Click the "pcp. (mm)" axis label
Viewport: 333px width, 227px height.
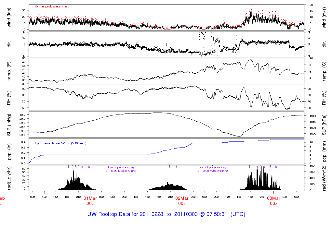click(324, 152)
